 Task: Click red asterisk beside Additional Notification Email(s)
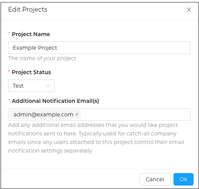pyautogui.click(x=9, y=100)
